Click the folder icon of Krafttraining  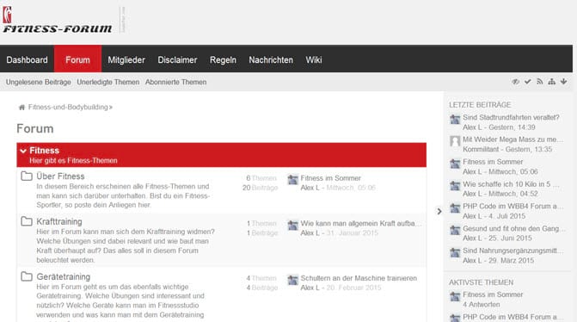pos(27,221)
